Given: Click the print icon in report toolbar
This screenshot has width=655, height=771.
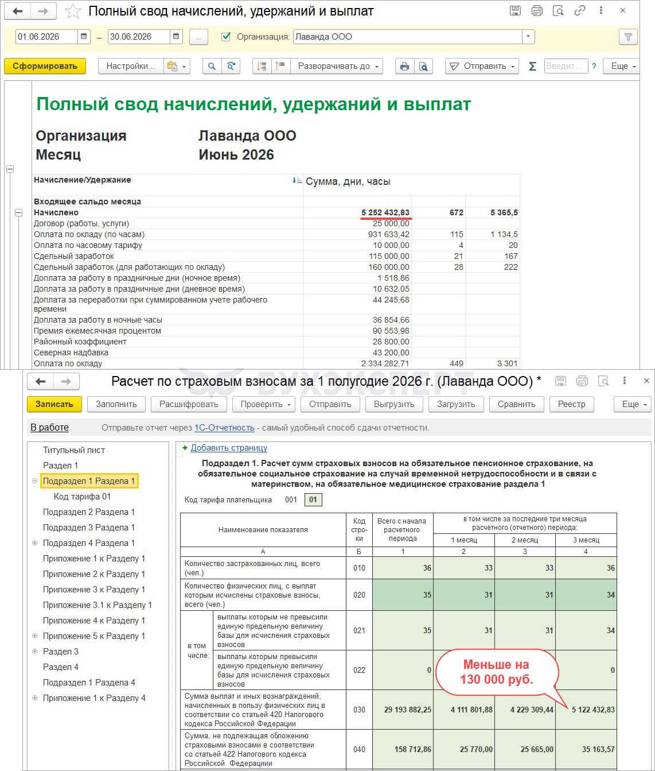Looking at the screenshot, I should 404,67.
